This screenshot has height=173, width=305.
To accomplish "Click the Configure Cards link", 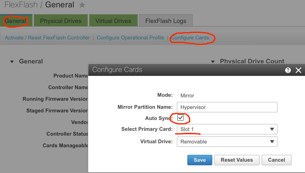I will coord(190,38).
